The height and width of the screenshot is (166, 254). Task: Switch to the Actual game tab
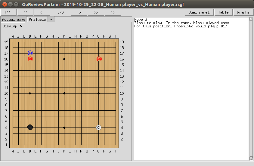click(14, 20)
